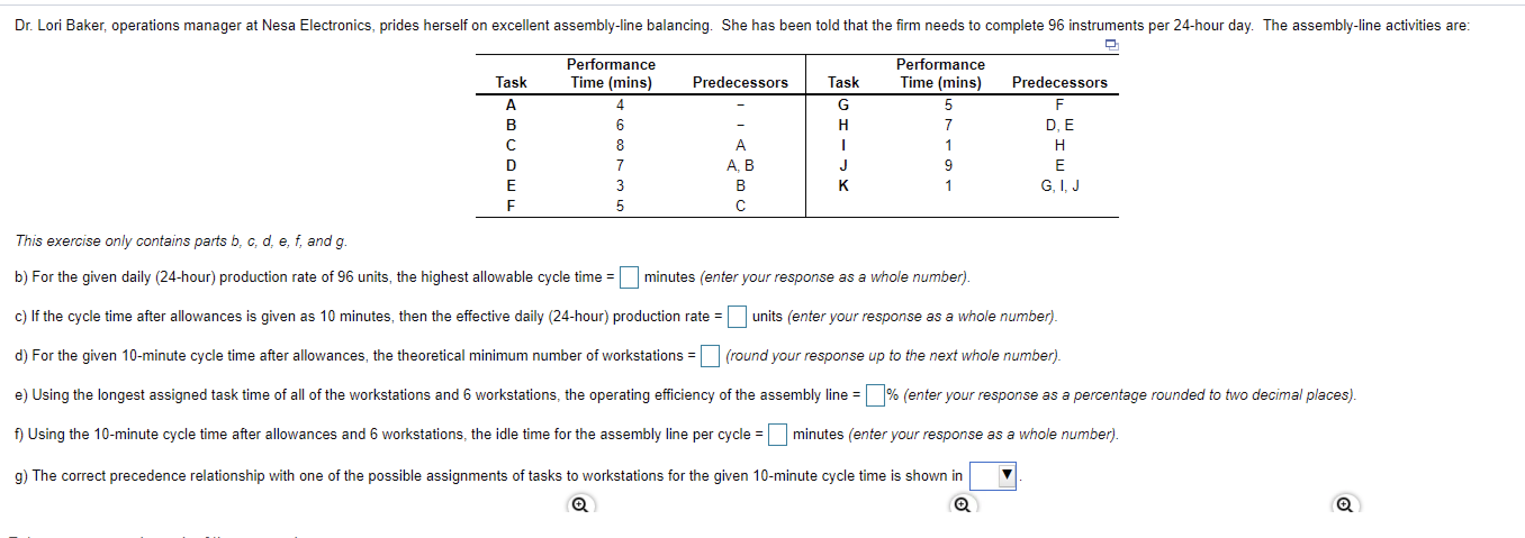The width and height of the screenshot is (1525, 538).
Task: Click the italic 'This exercise only contains parts' note
Action: [181, 241]
